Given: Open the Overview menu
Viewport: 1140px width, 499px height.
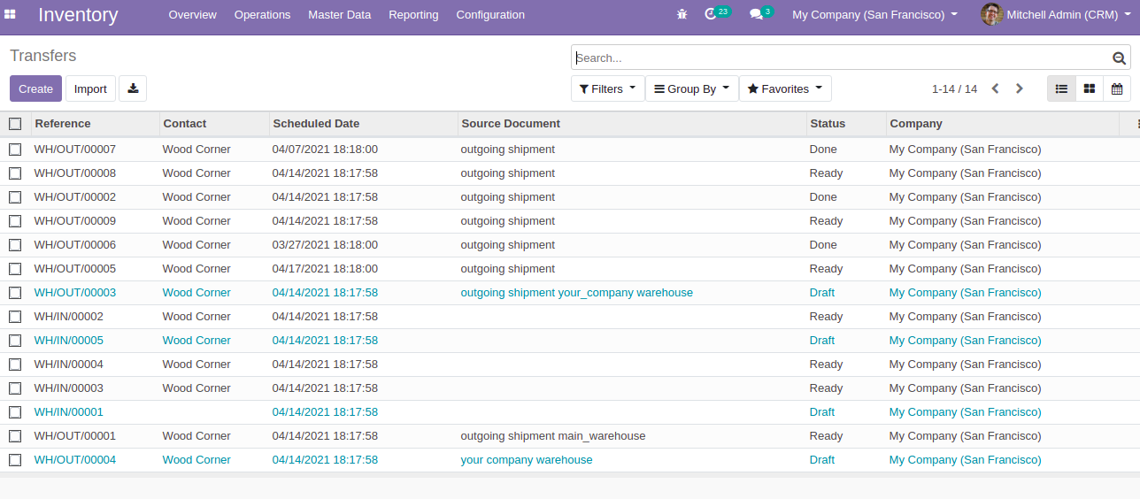Looking at the screenshot, I should tap(193, 14).
